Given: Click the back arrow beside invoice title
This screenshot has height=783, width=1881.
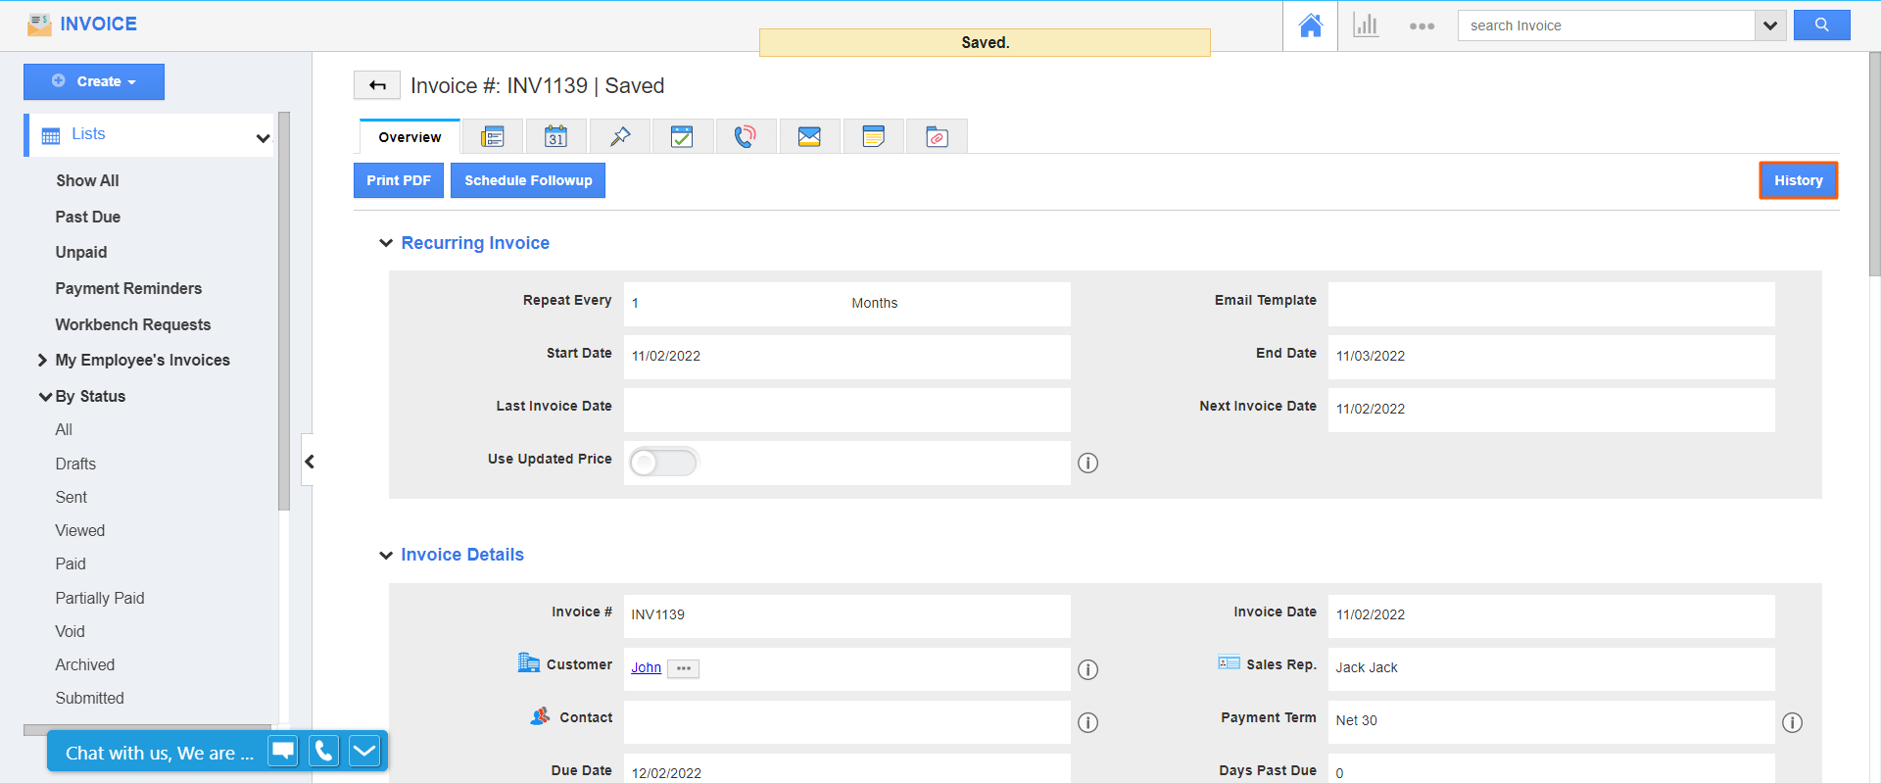Looking at the screenshot, I should coord(377,86).
